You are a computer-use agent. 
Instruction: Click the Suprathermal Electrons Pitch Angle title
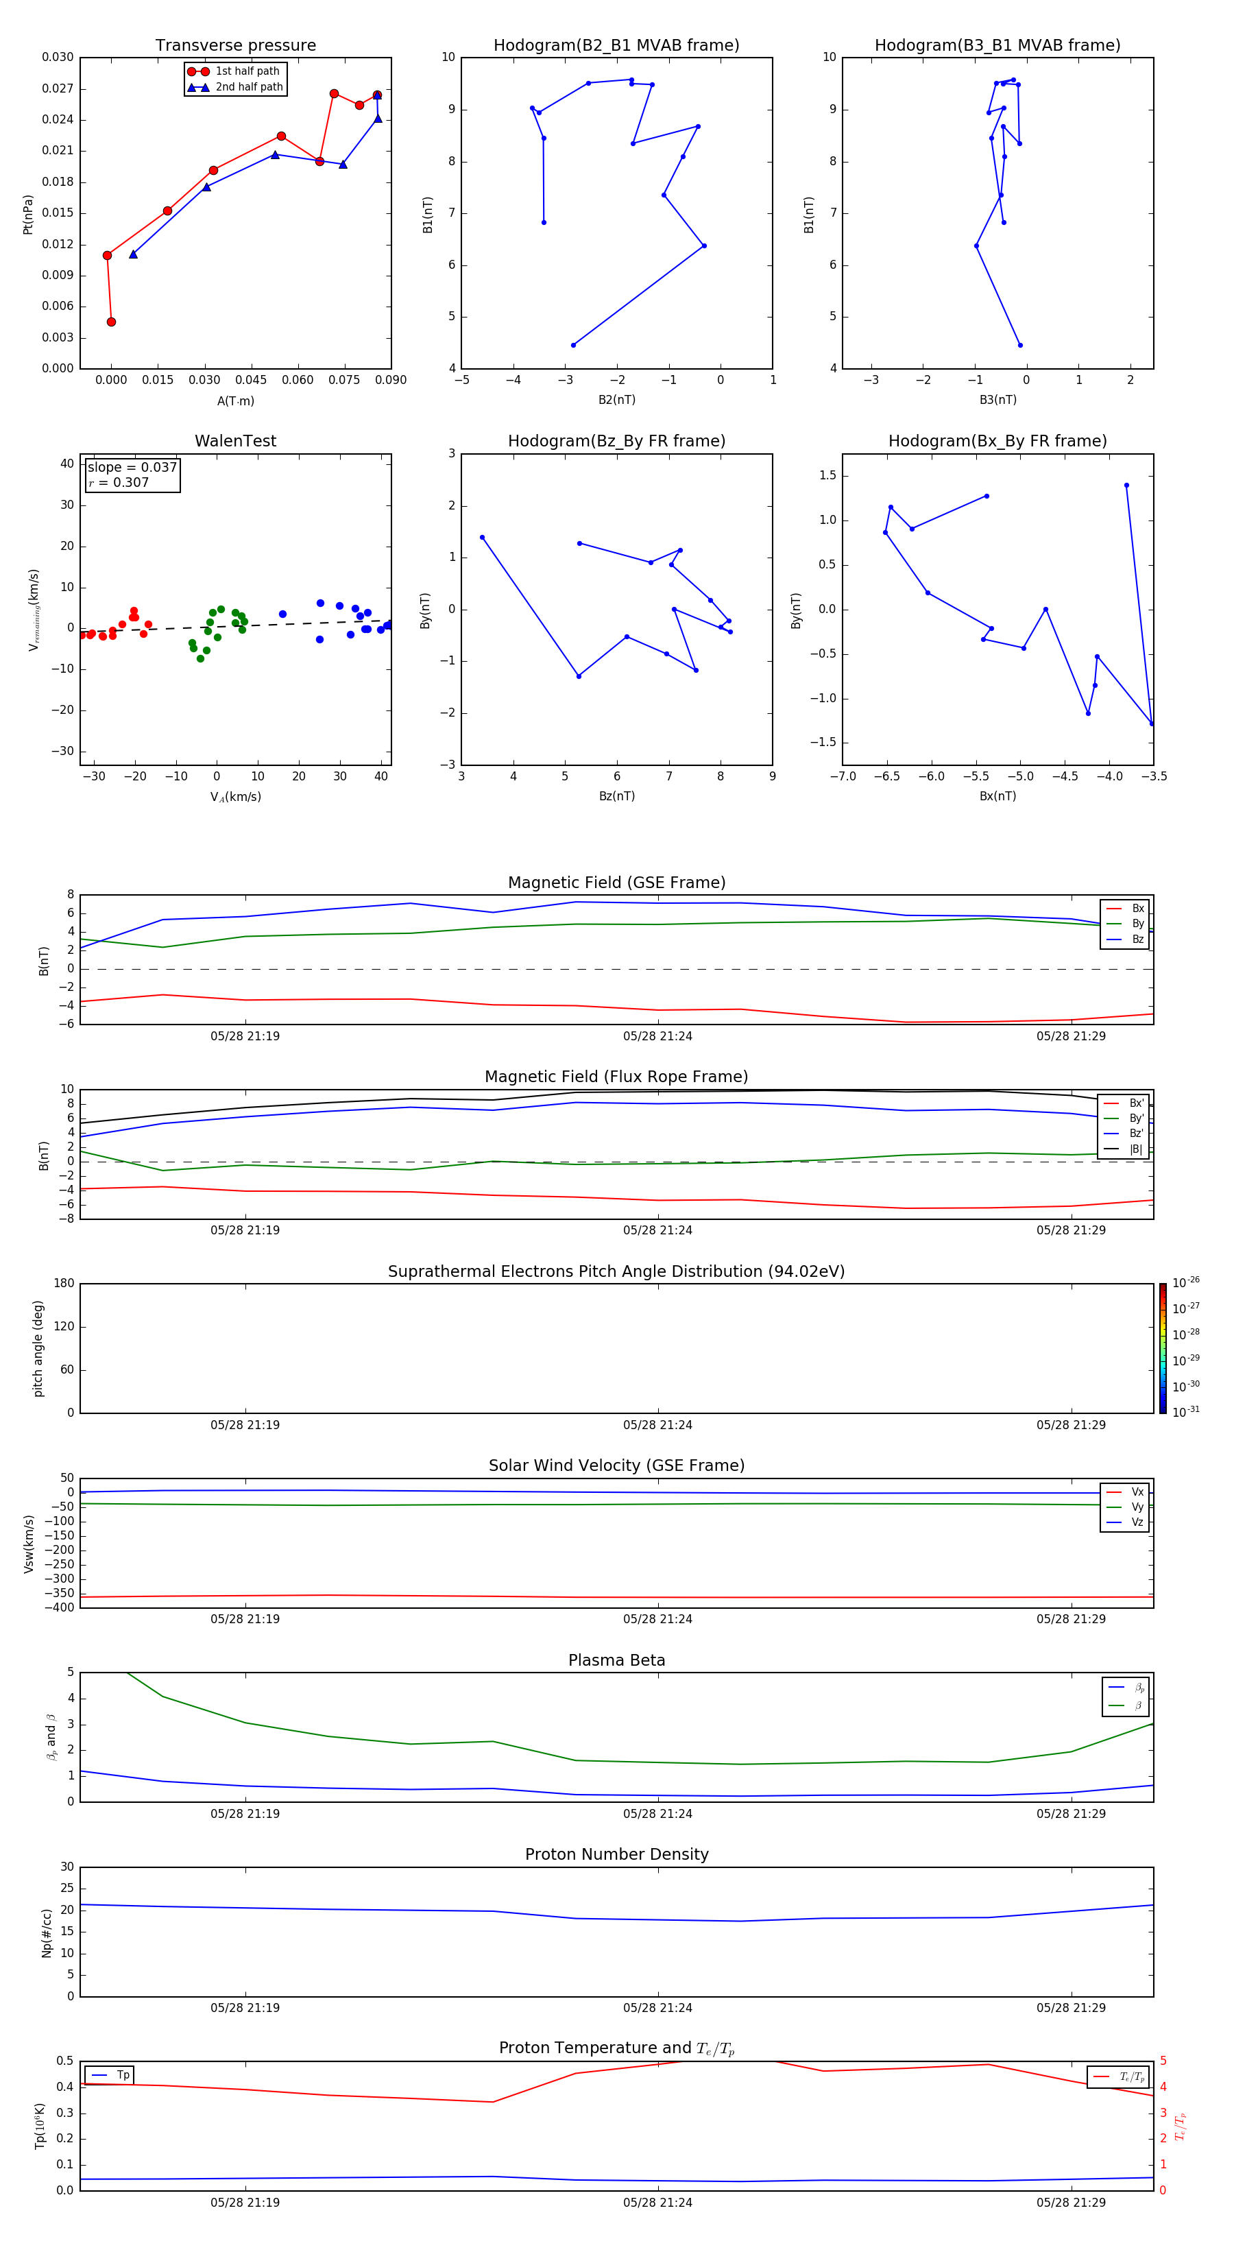(616, 1271)
